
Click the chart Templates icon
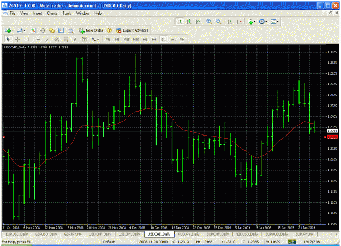273,21
